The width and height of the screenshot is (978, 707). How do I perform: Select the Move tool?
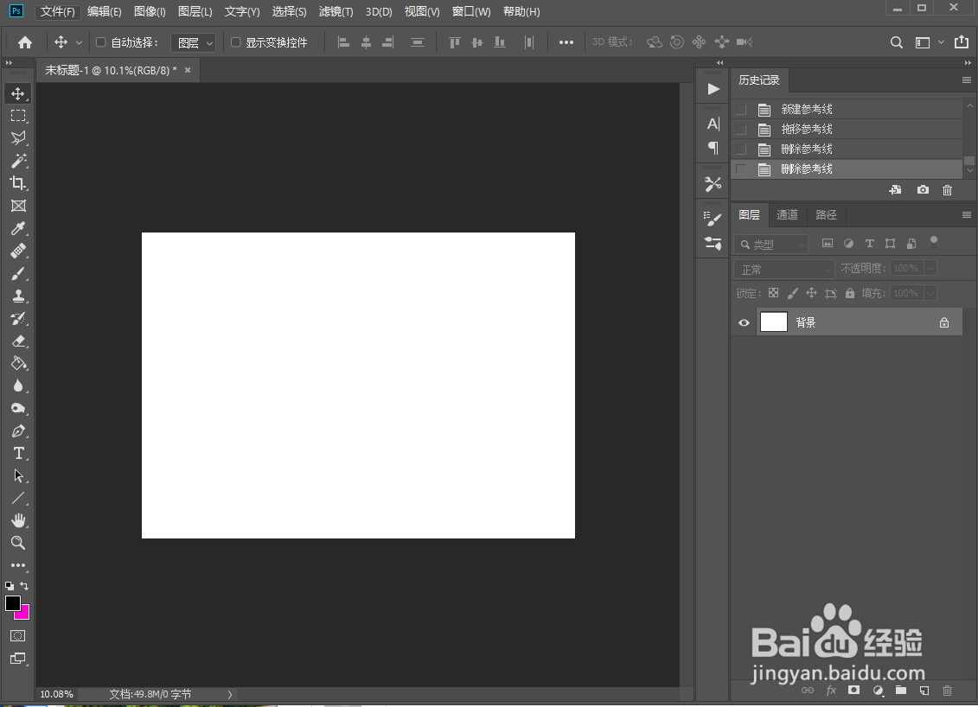coord(18,93)
